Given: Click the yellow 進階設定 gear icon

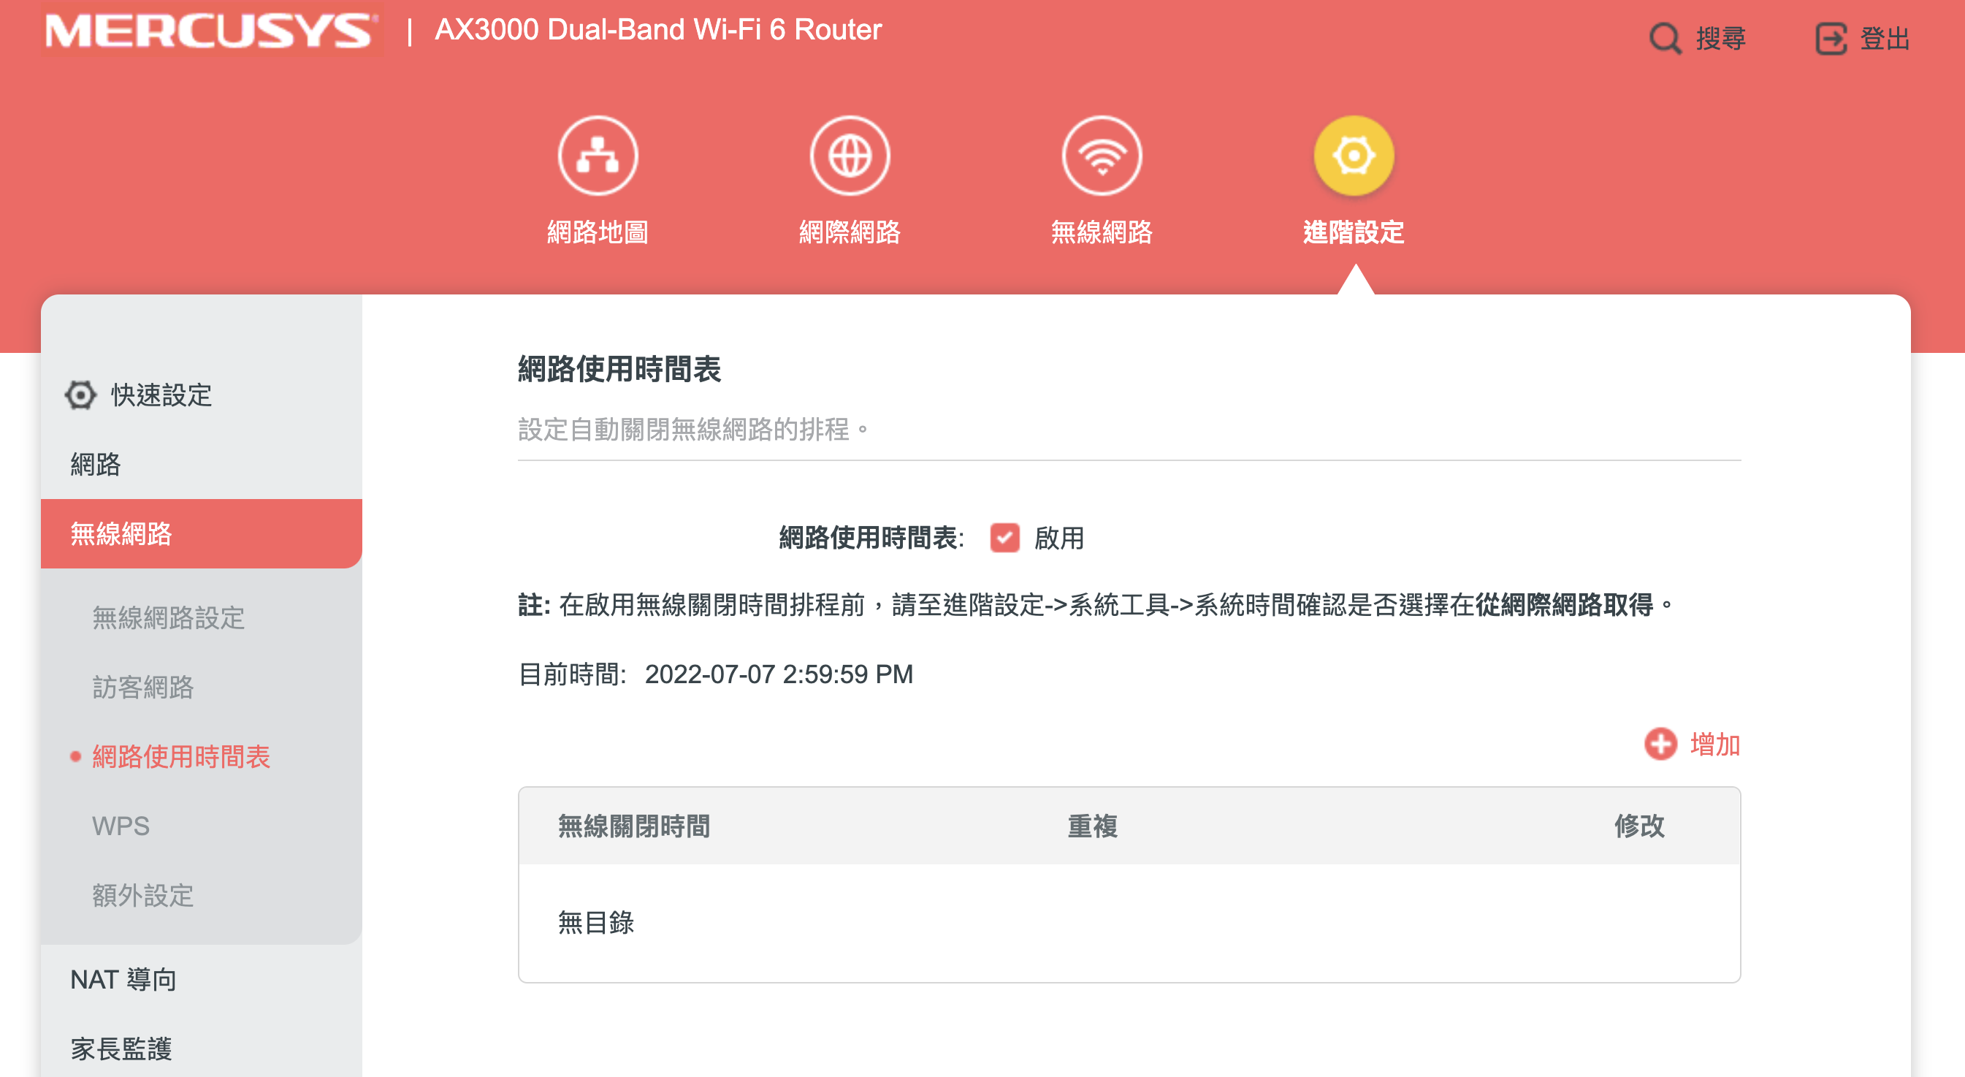Looking at the screenshot, I should tap(1354, 156).
